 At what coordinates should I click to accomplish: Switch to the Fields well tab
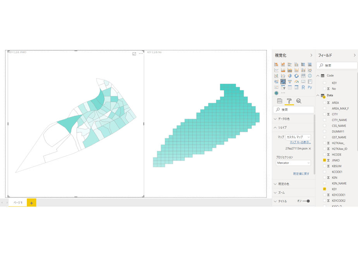pyautogui.click(x=279, y=101)
